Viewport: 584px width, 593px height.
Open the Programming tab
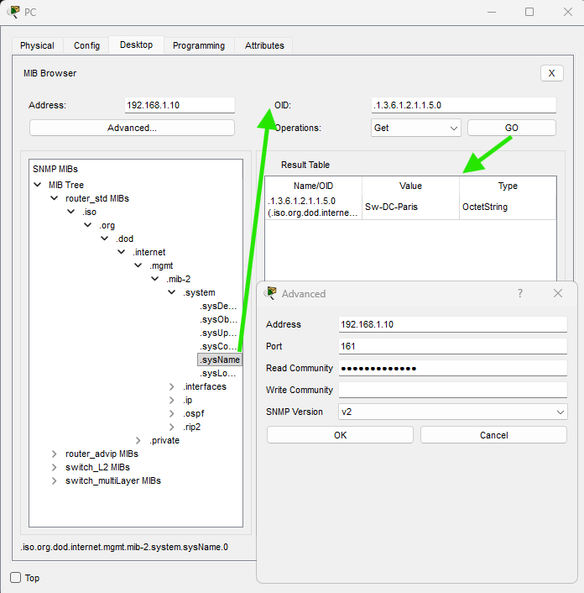(x=199, y=45)
